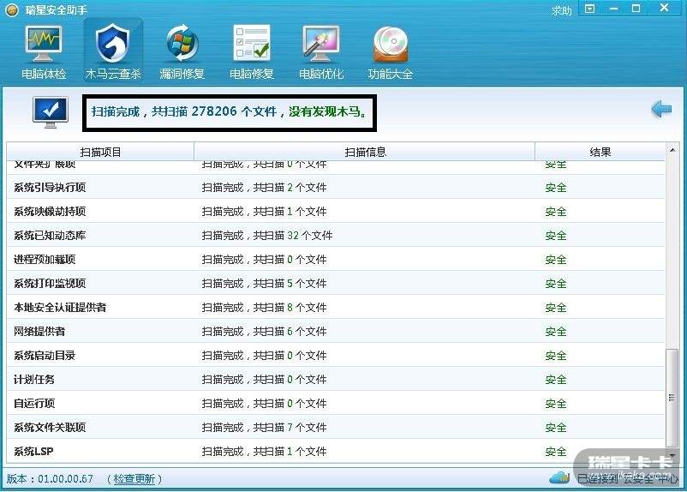Click the 扫描项目 column header
Viewport: 687px width, 492px height.
[100, 152]
